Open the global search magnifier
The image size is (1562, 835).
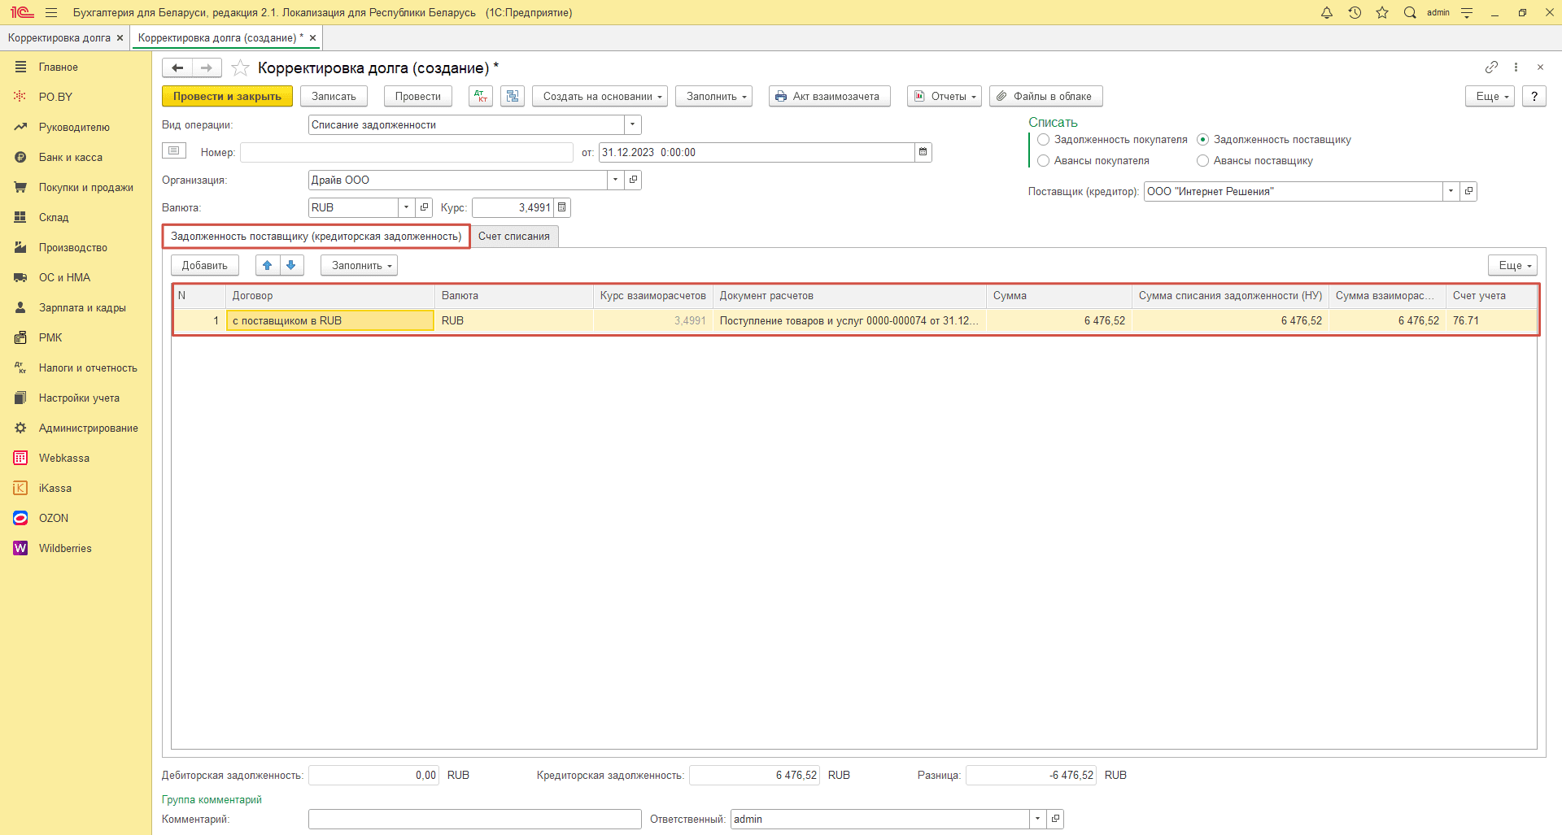(1410, 12)
